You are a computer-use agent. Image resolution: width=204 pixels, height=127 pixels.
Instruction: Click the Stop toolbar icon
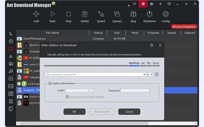pos(69,14)
